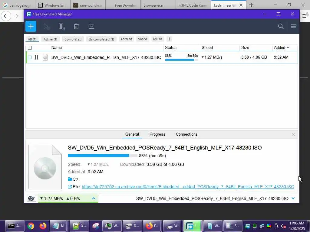Click the Added column sort arrow
The width and height of the screenshot is (310, 232).
(288, 48)
